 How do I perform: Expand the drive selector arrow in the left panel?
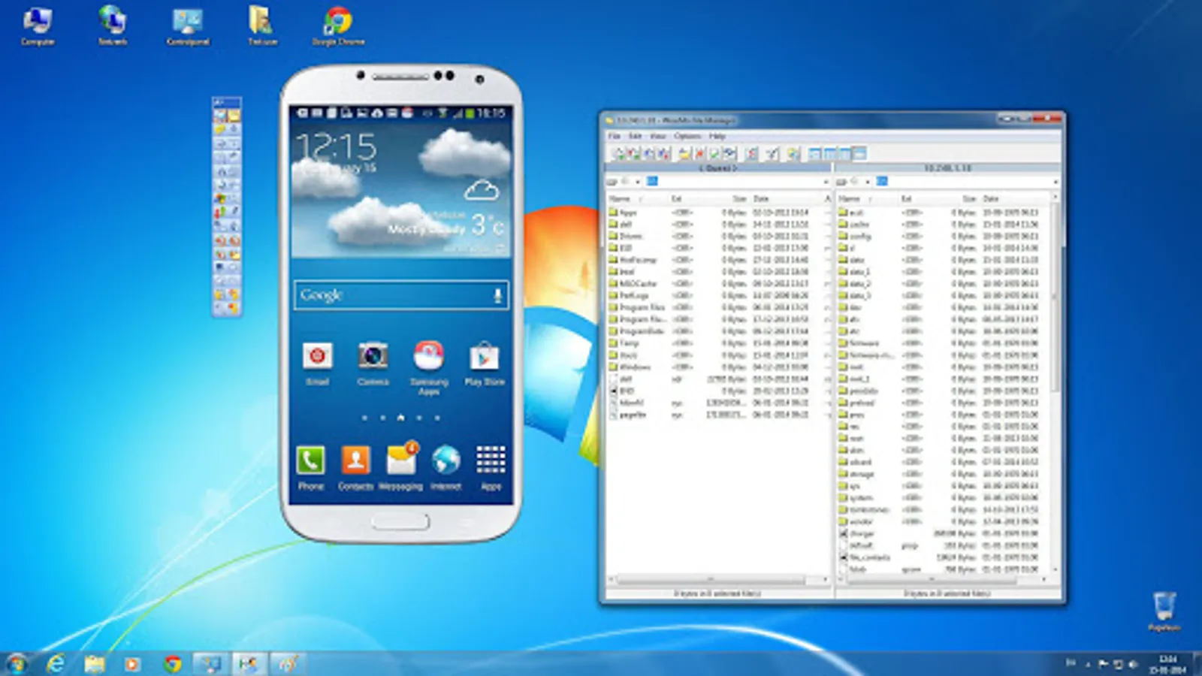638,181
